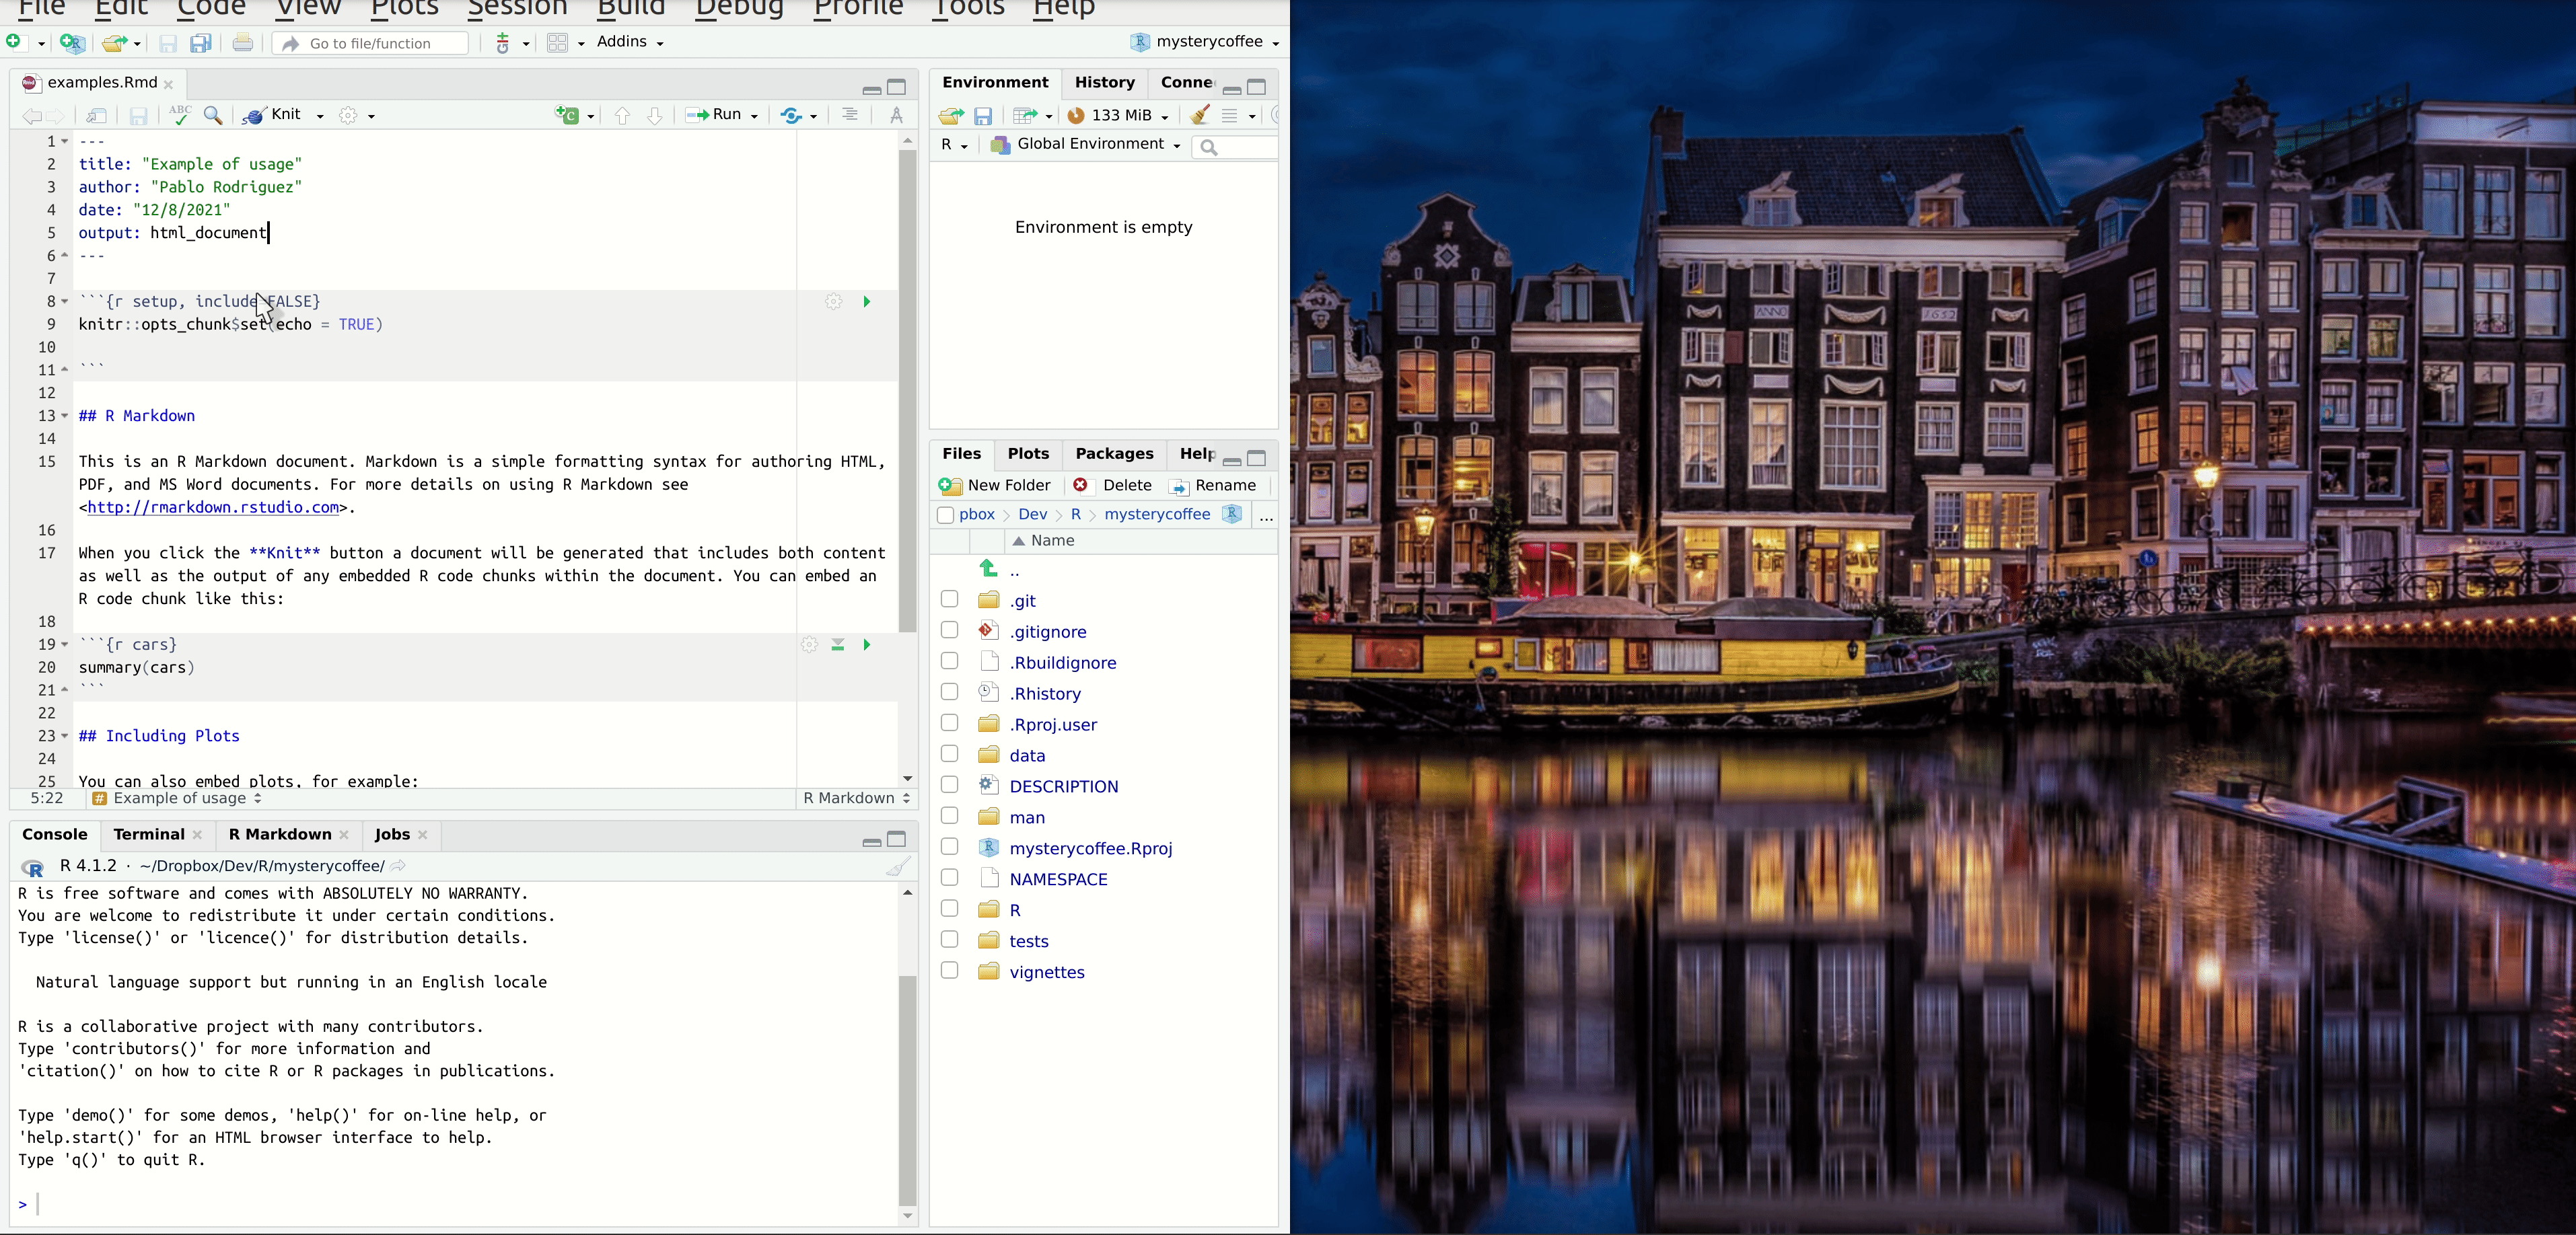Load workspace in Environment pane
Image resolution: width=2576 pixels, height=1235 pixels.
[951, 116]
